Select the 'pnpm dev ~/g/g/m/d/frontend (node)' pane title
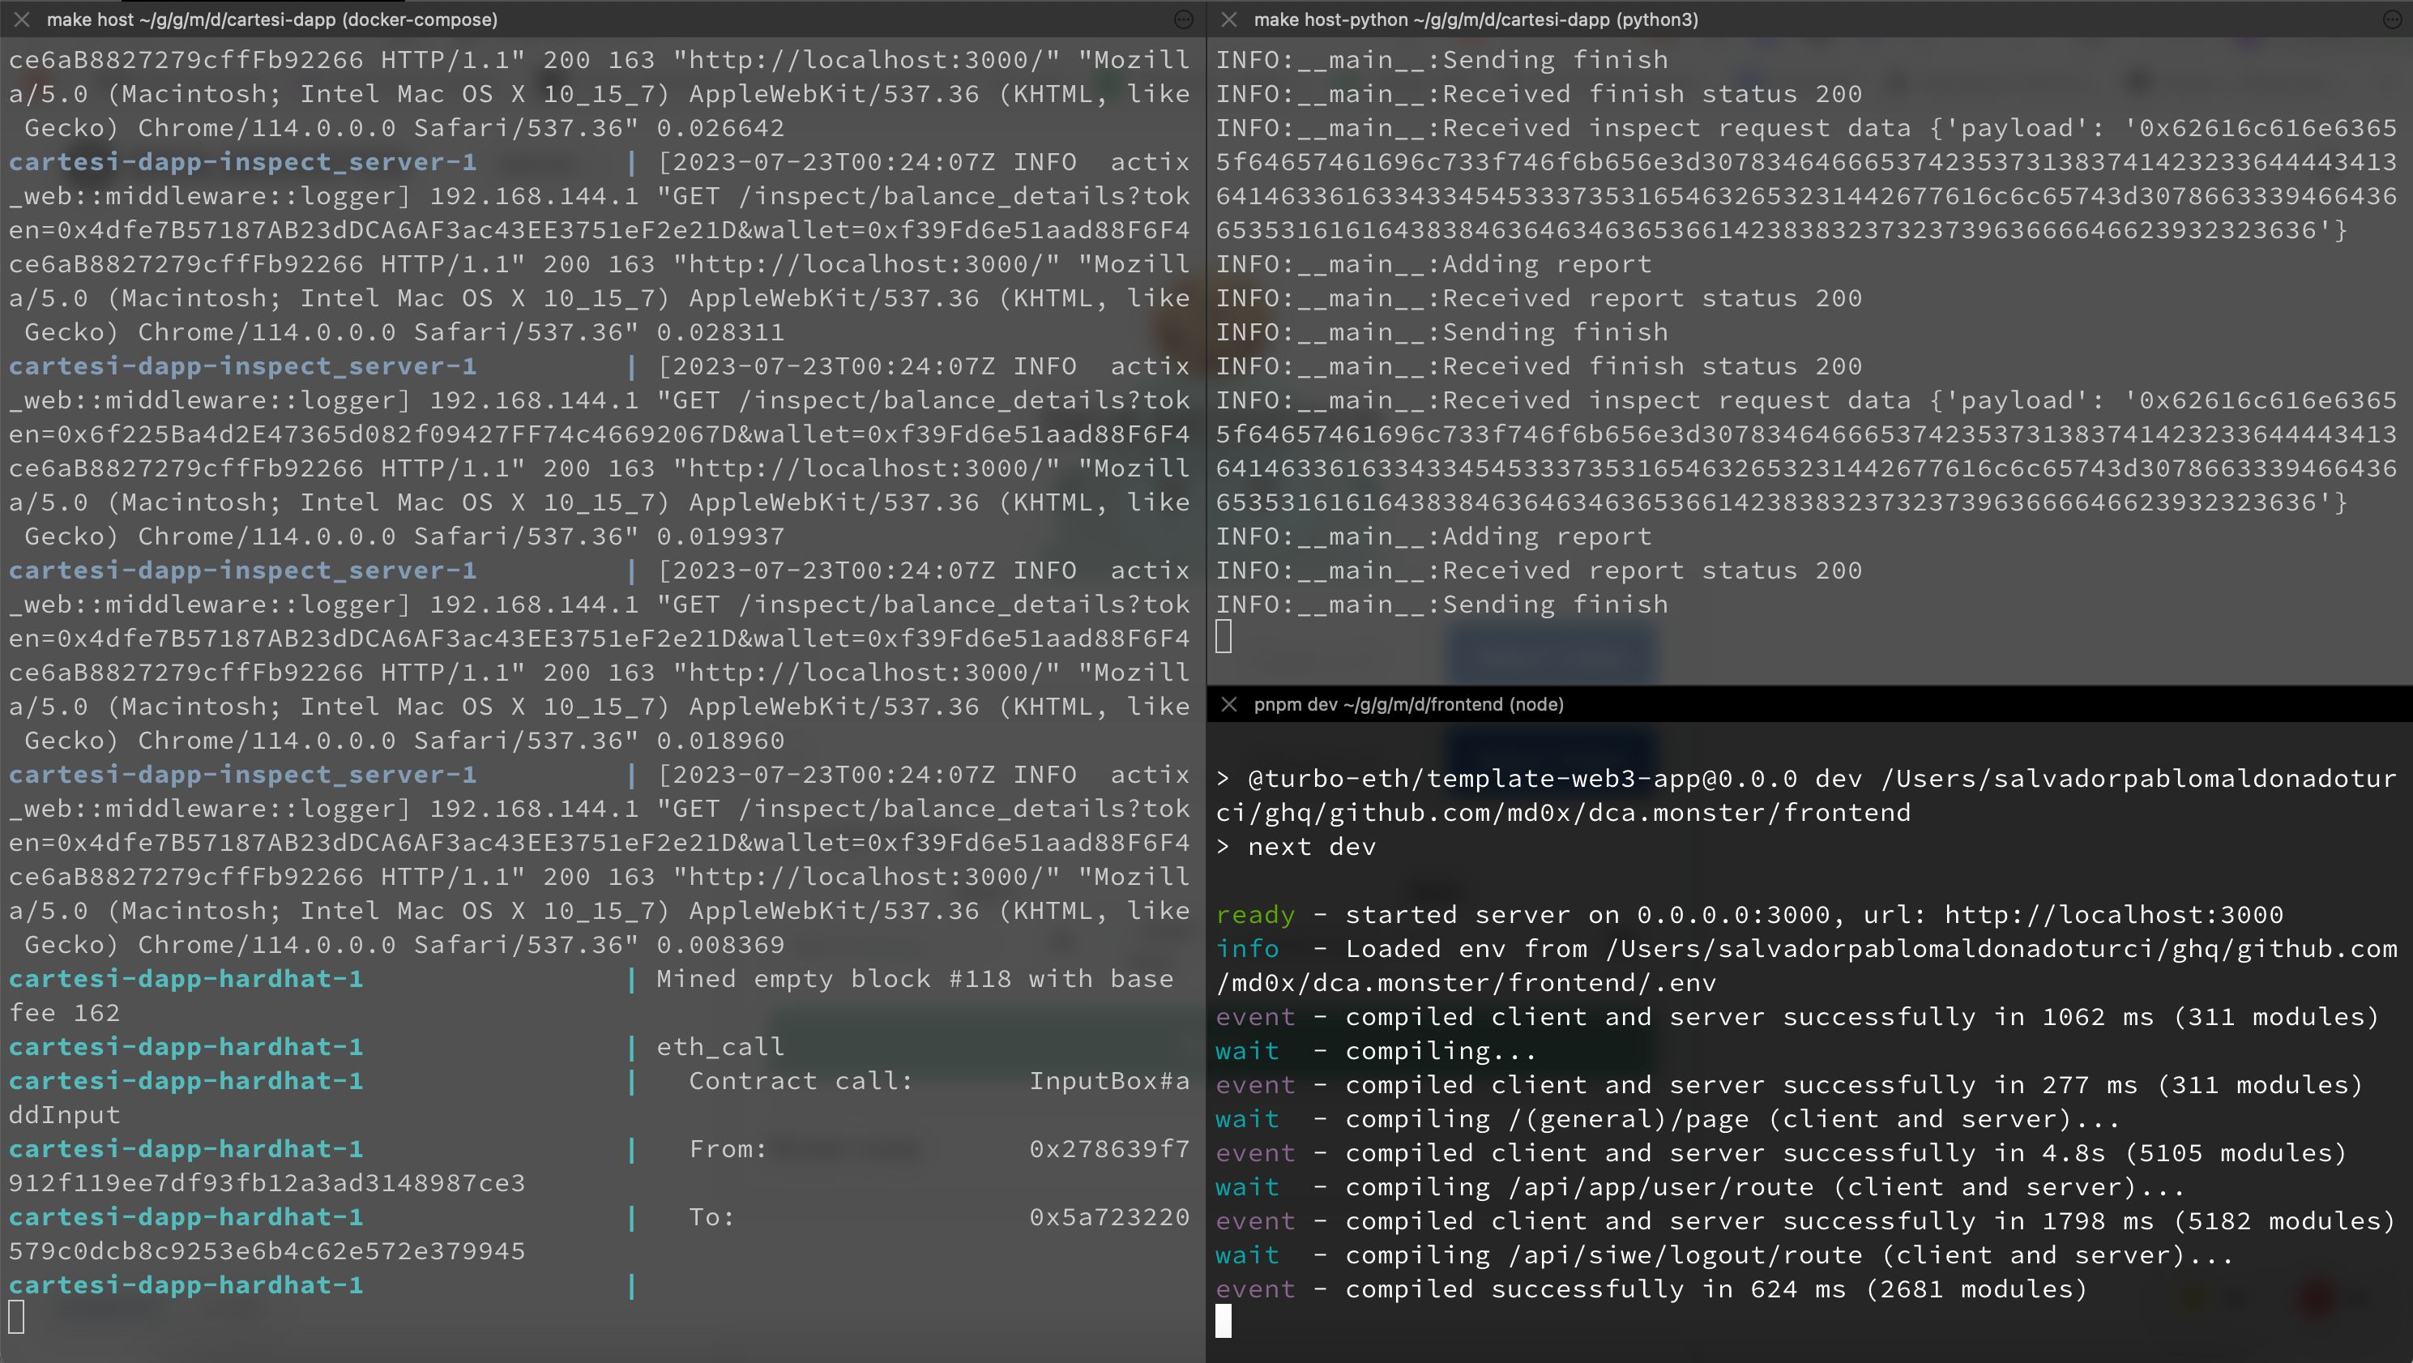Screen dimensions: 2413x1363 coord(1409,704)
